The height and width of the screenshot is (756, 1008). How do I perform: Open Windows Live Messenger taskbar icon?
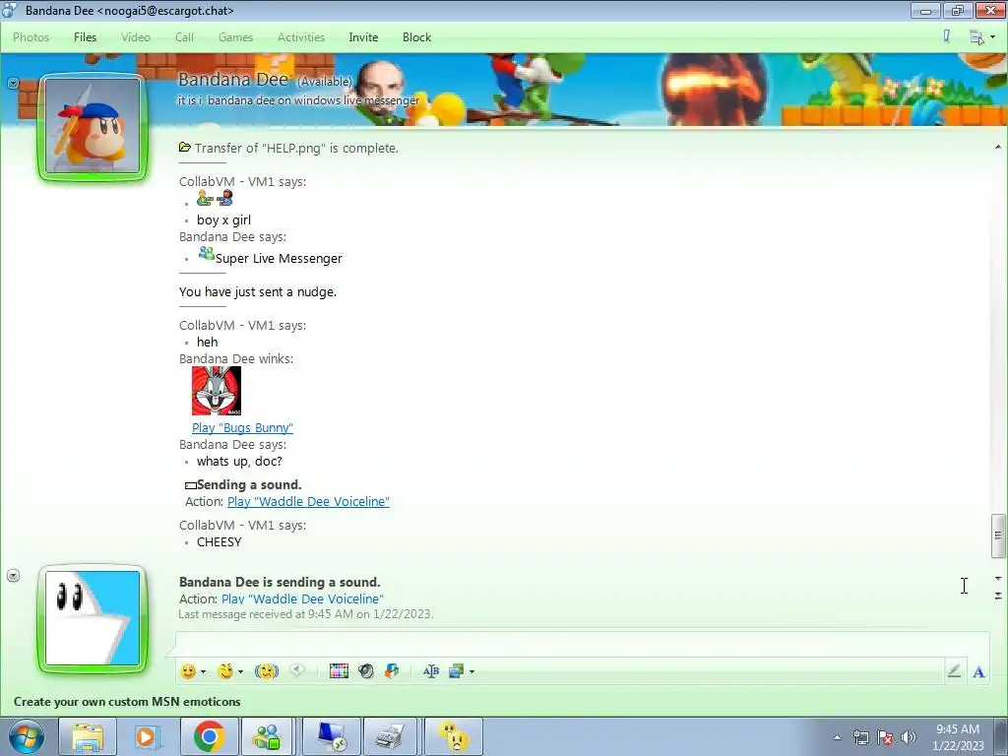[268, 736]
